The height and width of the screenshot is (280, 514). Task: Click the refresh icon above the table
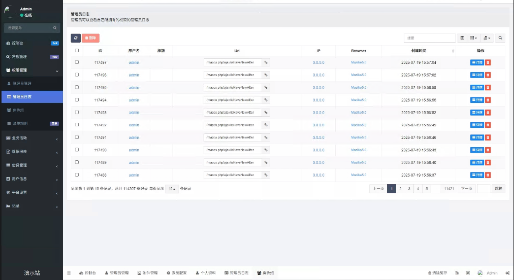click(x=76, y=38)
